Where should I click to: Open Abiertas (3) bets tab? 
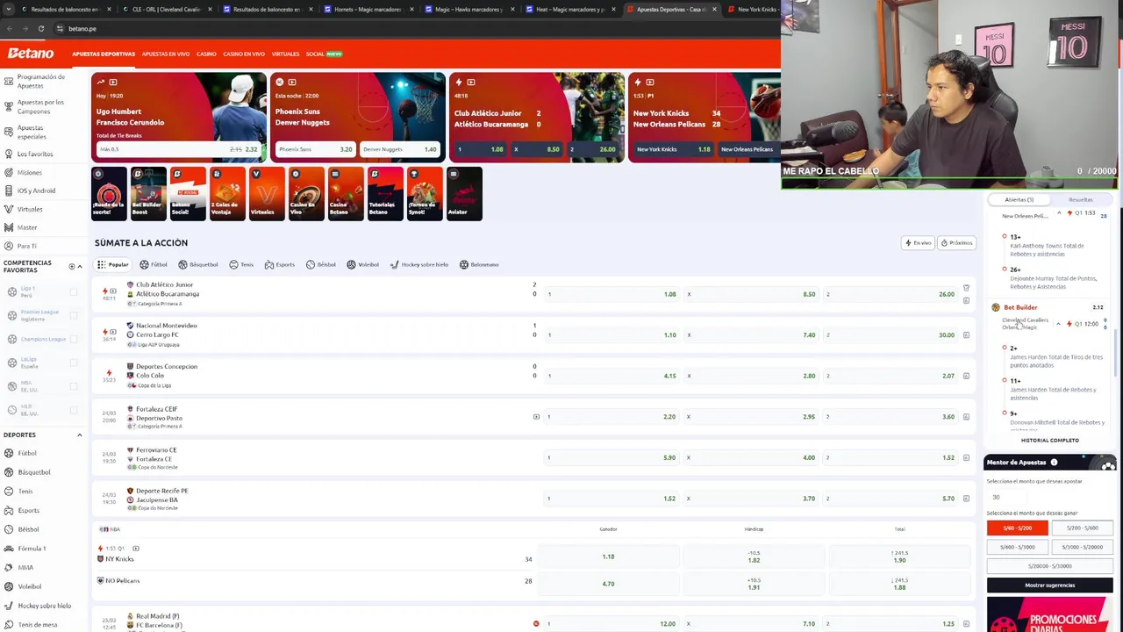point(1019,200)
